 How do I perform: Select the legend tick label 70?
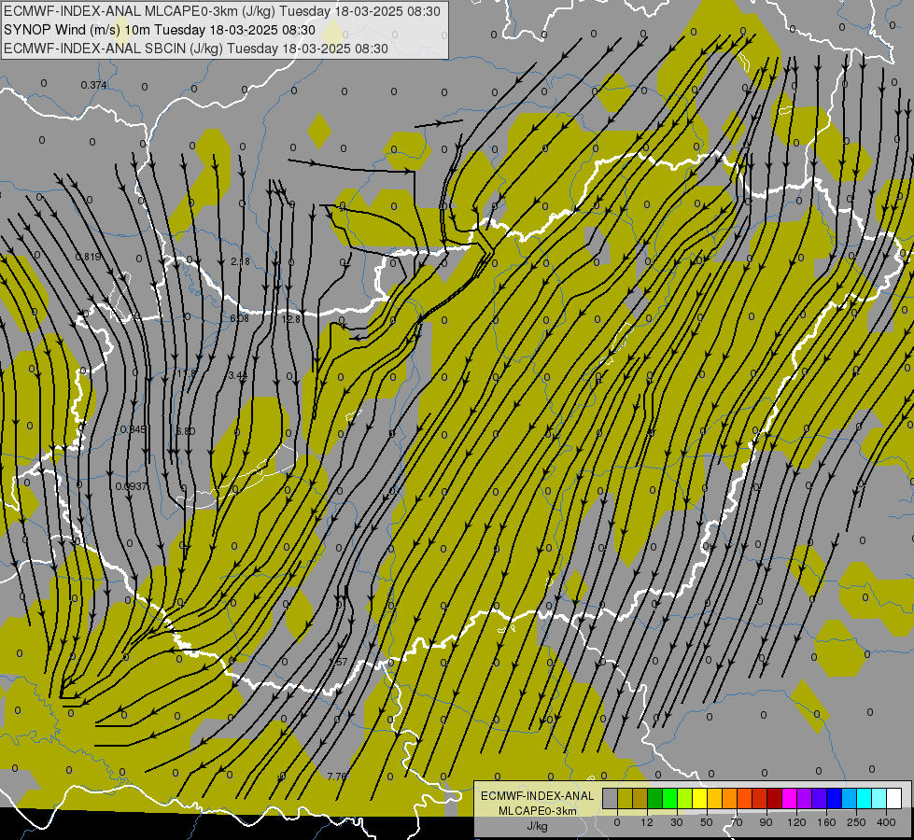[737, 822]
